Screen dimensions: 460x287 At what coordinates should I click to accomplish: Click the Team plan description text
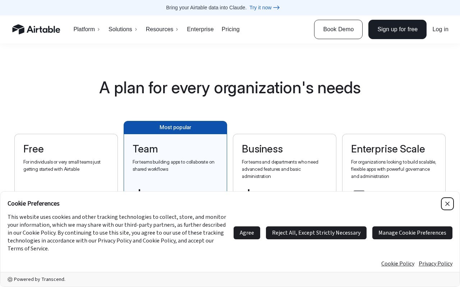click(x=174, y=166)
